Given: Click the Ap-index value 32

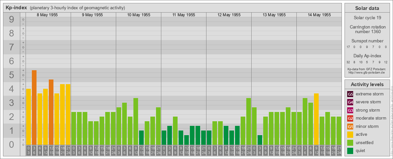Looking at the screenshot, I should [x=348, y=62].
